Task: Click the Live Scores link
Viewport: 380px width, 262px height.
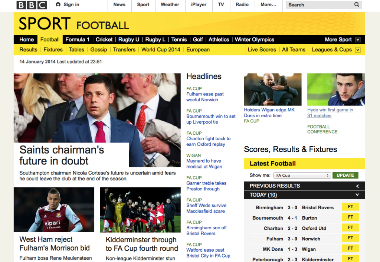Action: [x=262, y=49]
